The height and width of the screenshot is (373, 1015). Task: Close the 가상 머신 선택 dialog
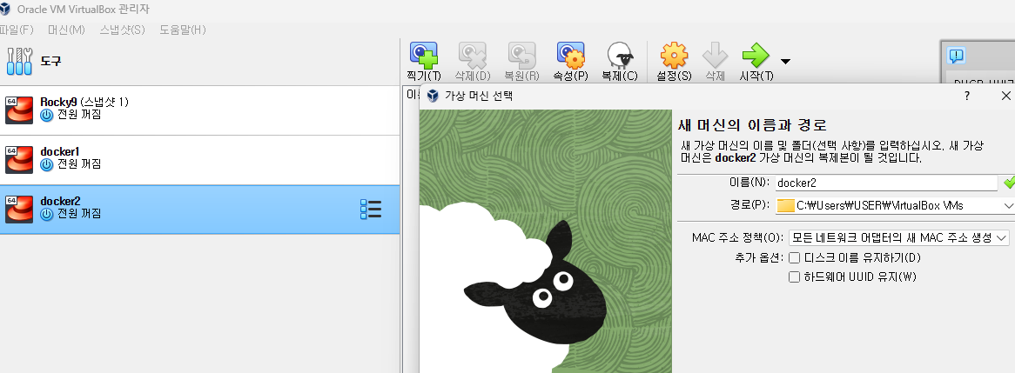pyautogui.click(x=1005, y=97)
